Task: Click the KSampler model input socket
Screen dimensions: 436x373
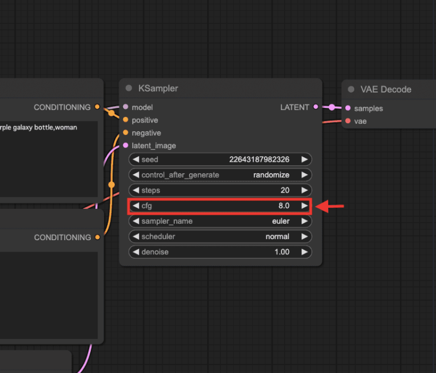Action: (x=125, y=107)
